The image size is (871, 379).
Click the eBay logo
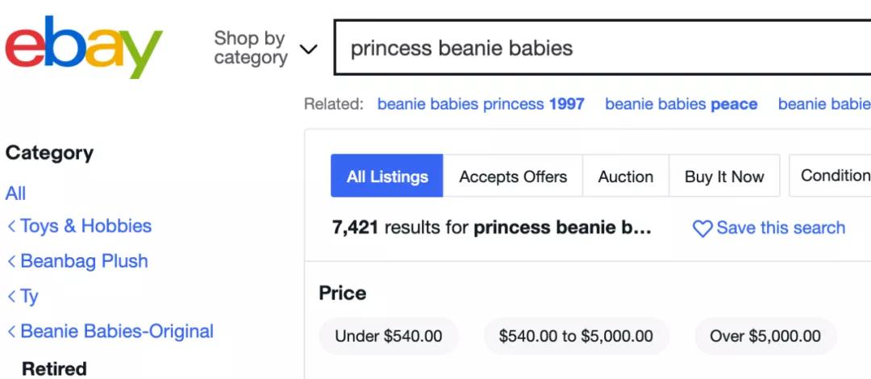[x=83, y=47]
